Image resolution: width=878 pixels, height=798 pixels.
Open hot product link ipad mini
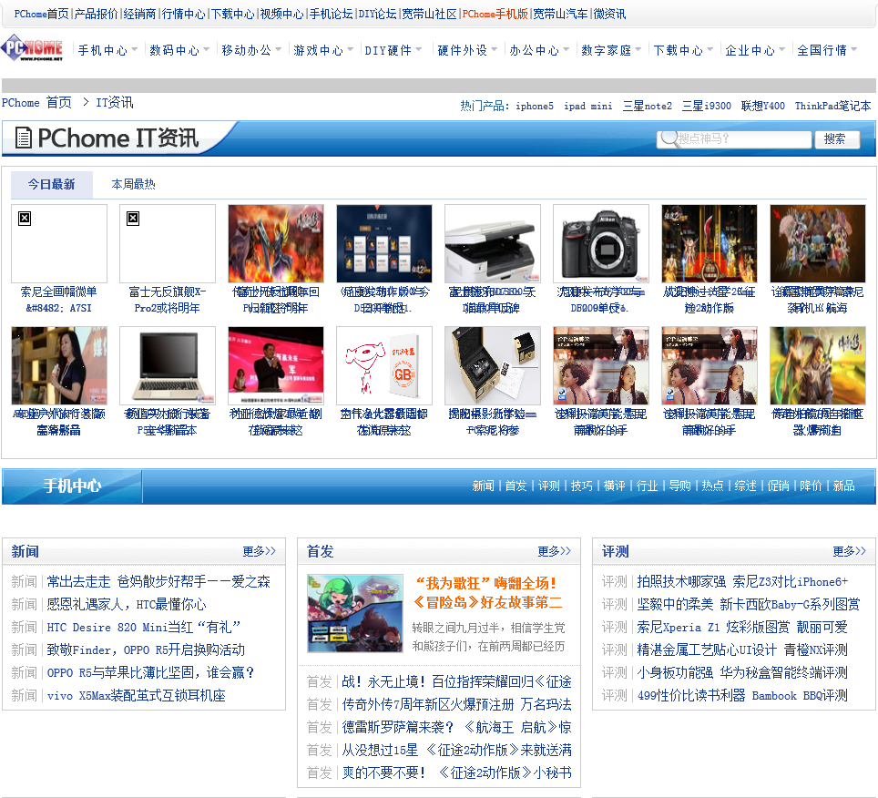588,106
